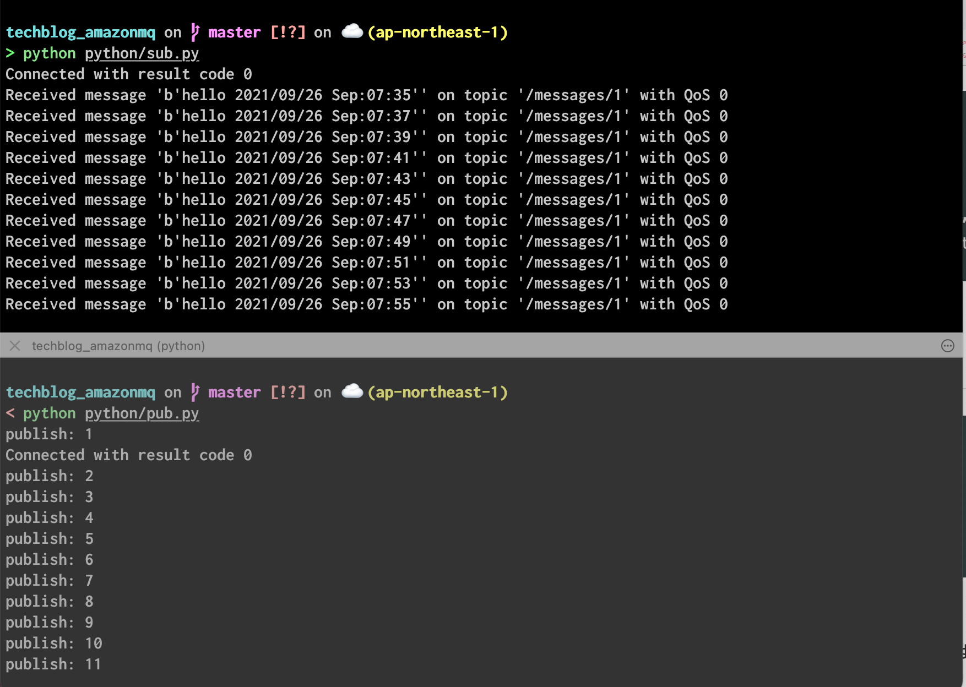The image size is (966, 687).
Task: Open the underlined python/sub.py path
Action: tap(142, 53)
